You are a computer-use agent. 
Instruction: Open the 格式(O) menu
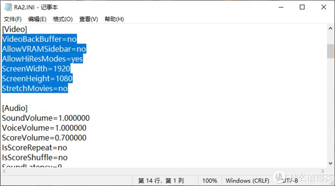click(63, 19)
